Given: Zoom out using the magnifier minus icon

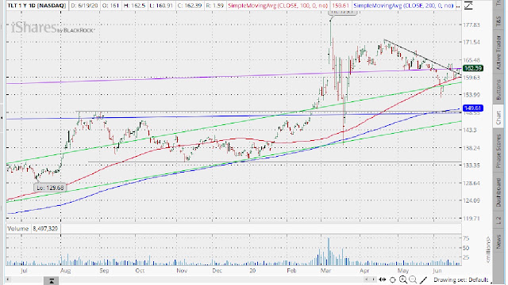Looking at the screenshot, I should click(413, 279).
